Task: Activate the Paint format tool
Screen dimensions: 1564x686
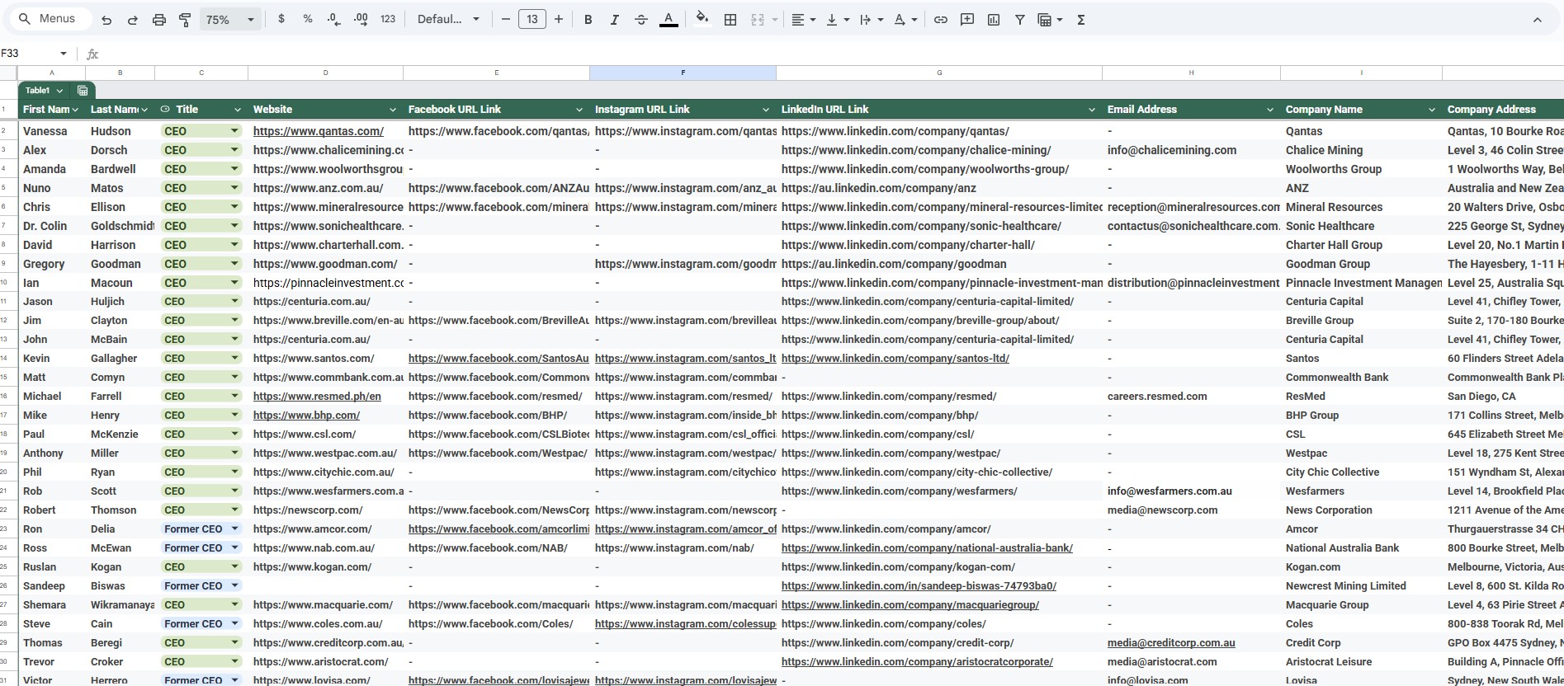Action: (x=185, y=20)
